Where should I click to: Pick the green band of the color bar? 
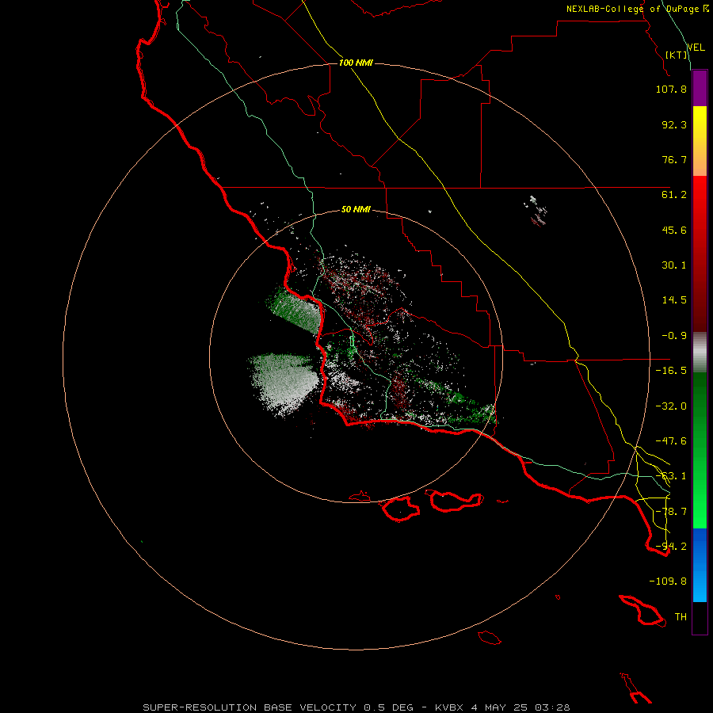tap(700, 450)
